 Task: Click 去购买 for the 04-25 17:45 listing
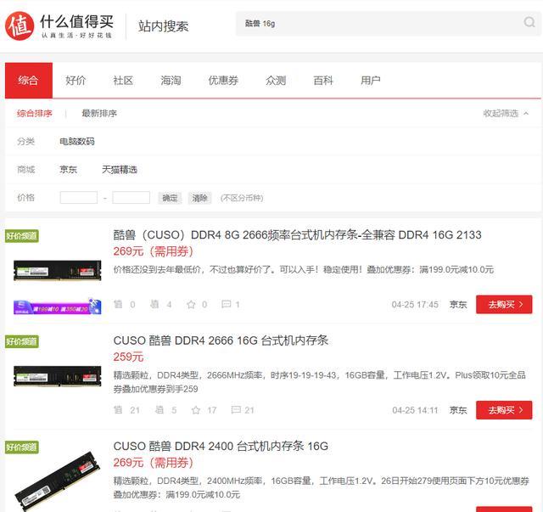[x=504, y=304]
